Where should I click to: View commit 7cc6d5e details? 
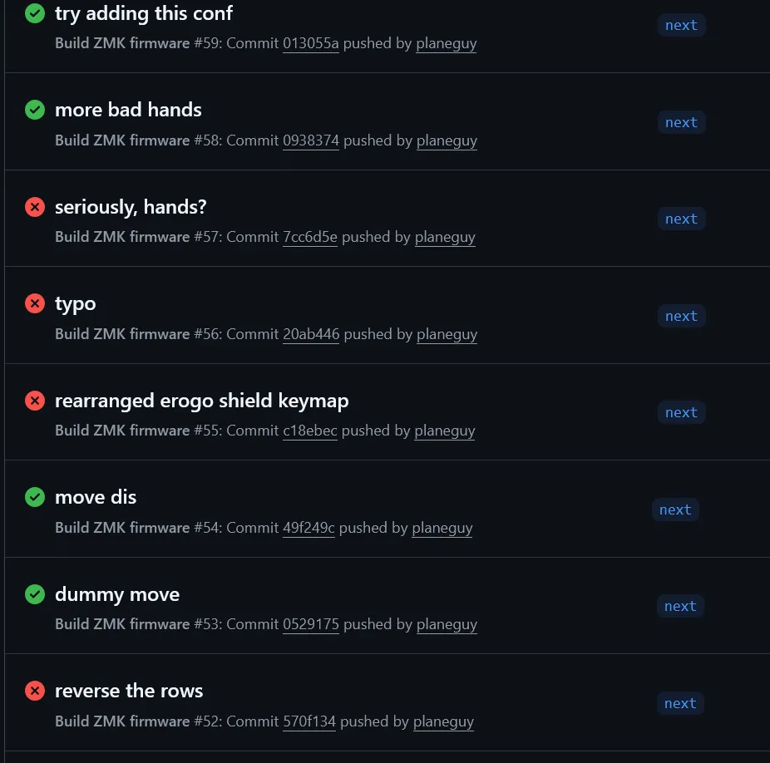coord(309,237)
